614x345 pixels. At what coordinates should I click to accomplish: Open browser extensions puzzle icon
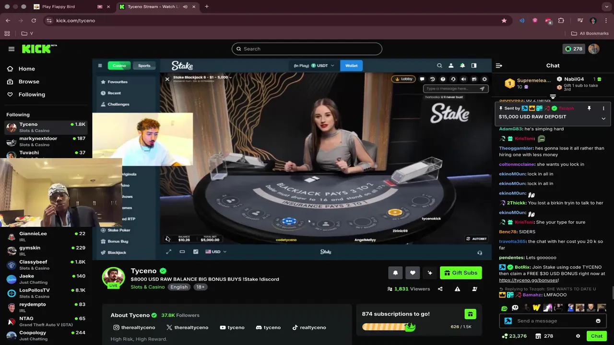point(561,21)
